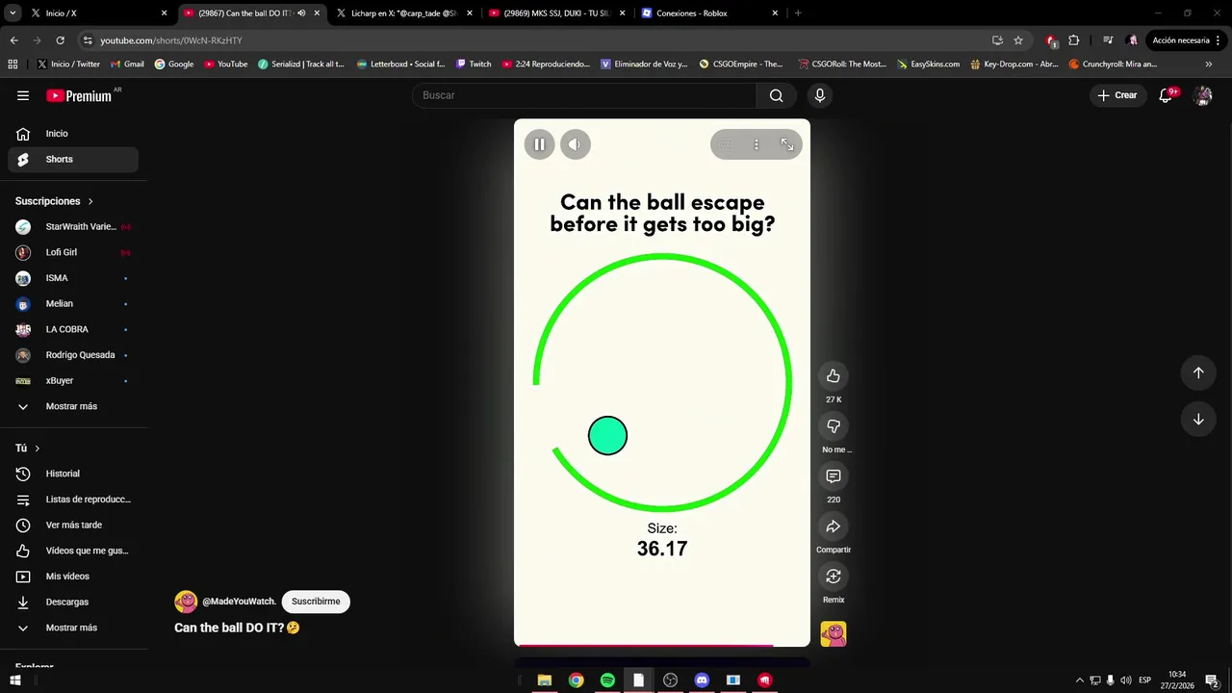
Task: Open the Twitch bookmark
Action: 474,64
